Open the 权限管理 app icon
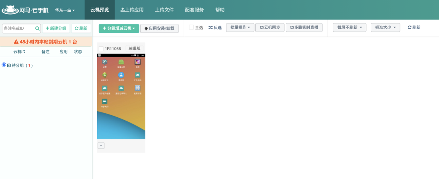Screen dimensions: 439x179 [137, 88]
